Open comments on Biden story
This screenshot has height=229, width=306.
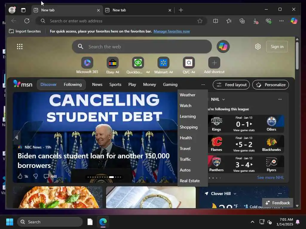[x=50, y=177]
